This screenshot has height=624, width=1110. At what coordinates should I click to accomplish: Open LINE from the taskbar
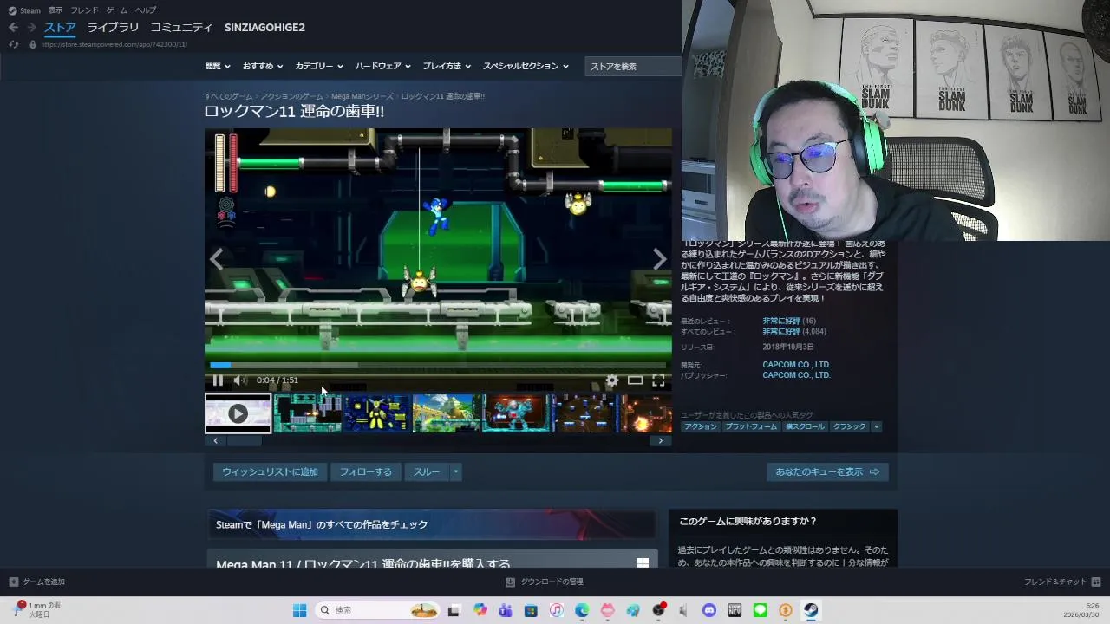[x=761, y=610]
